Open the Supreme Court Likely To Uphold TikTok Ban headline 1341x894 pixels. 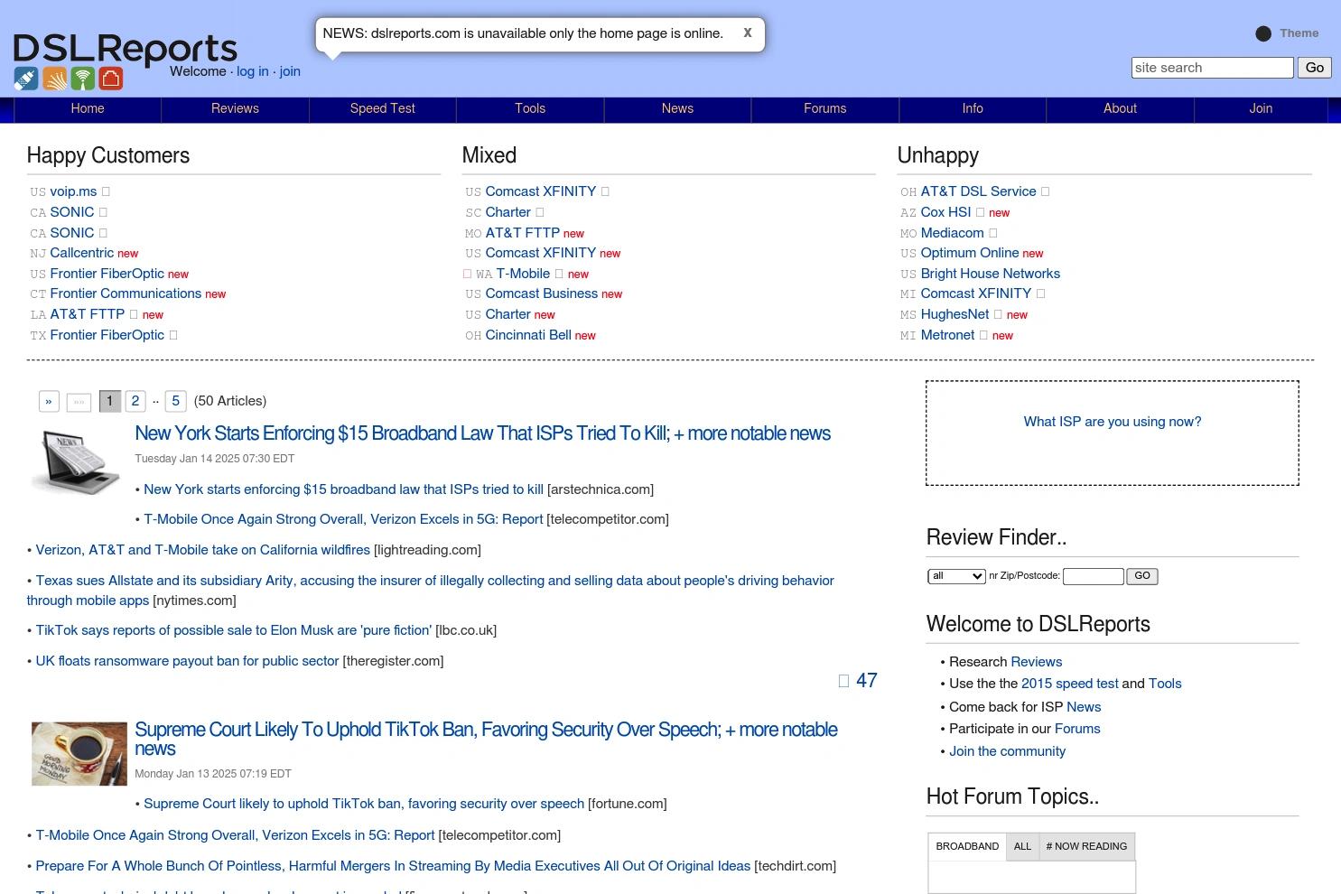click(487, 739)
